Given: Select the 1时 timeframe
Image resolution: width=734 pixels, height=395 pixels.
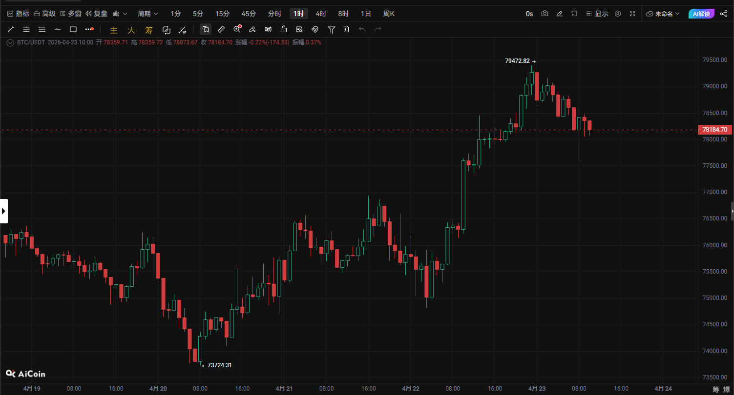Looking at the screenshot, I should (298, 14).
